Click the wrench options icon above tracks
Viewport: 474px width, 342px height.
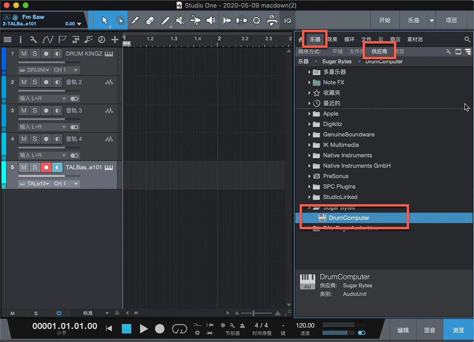pyautogui.click(x=33, y=40)
